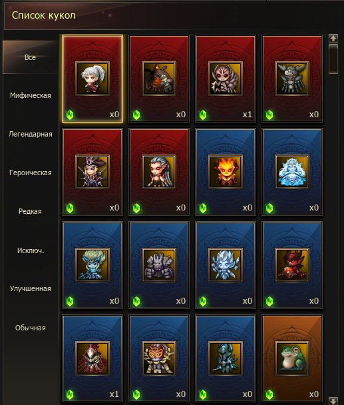The height and width of the screenshot is (405, 344).
Task: Click the green frog doll card
Action: click(292, 358)
